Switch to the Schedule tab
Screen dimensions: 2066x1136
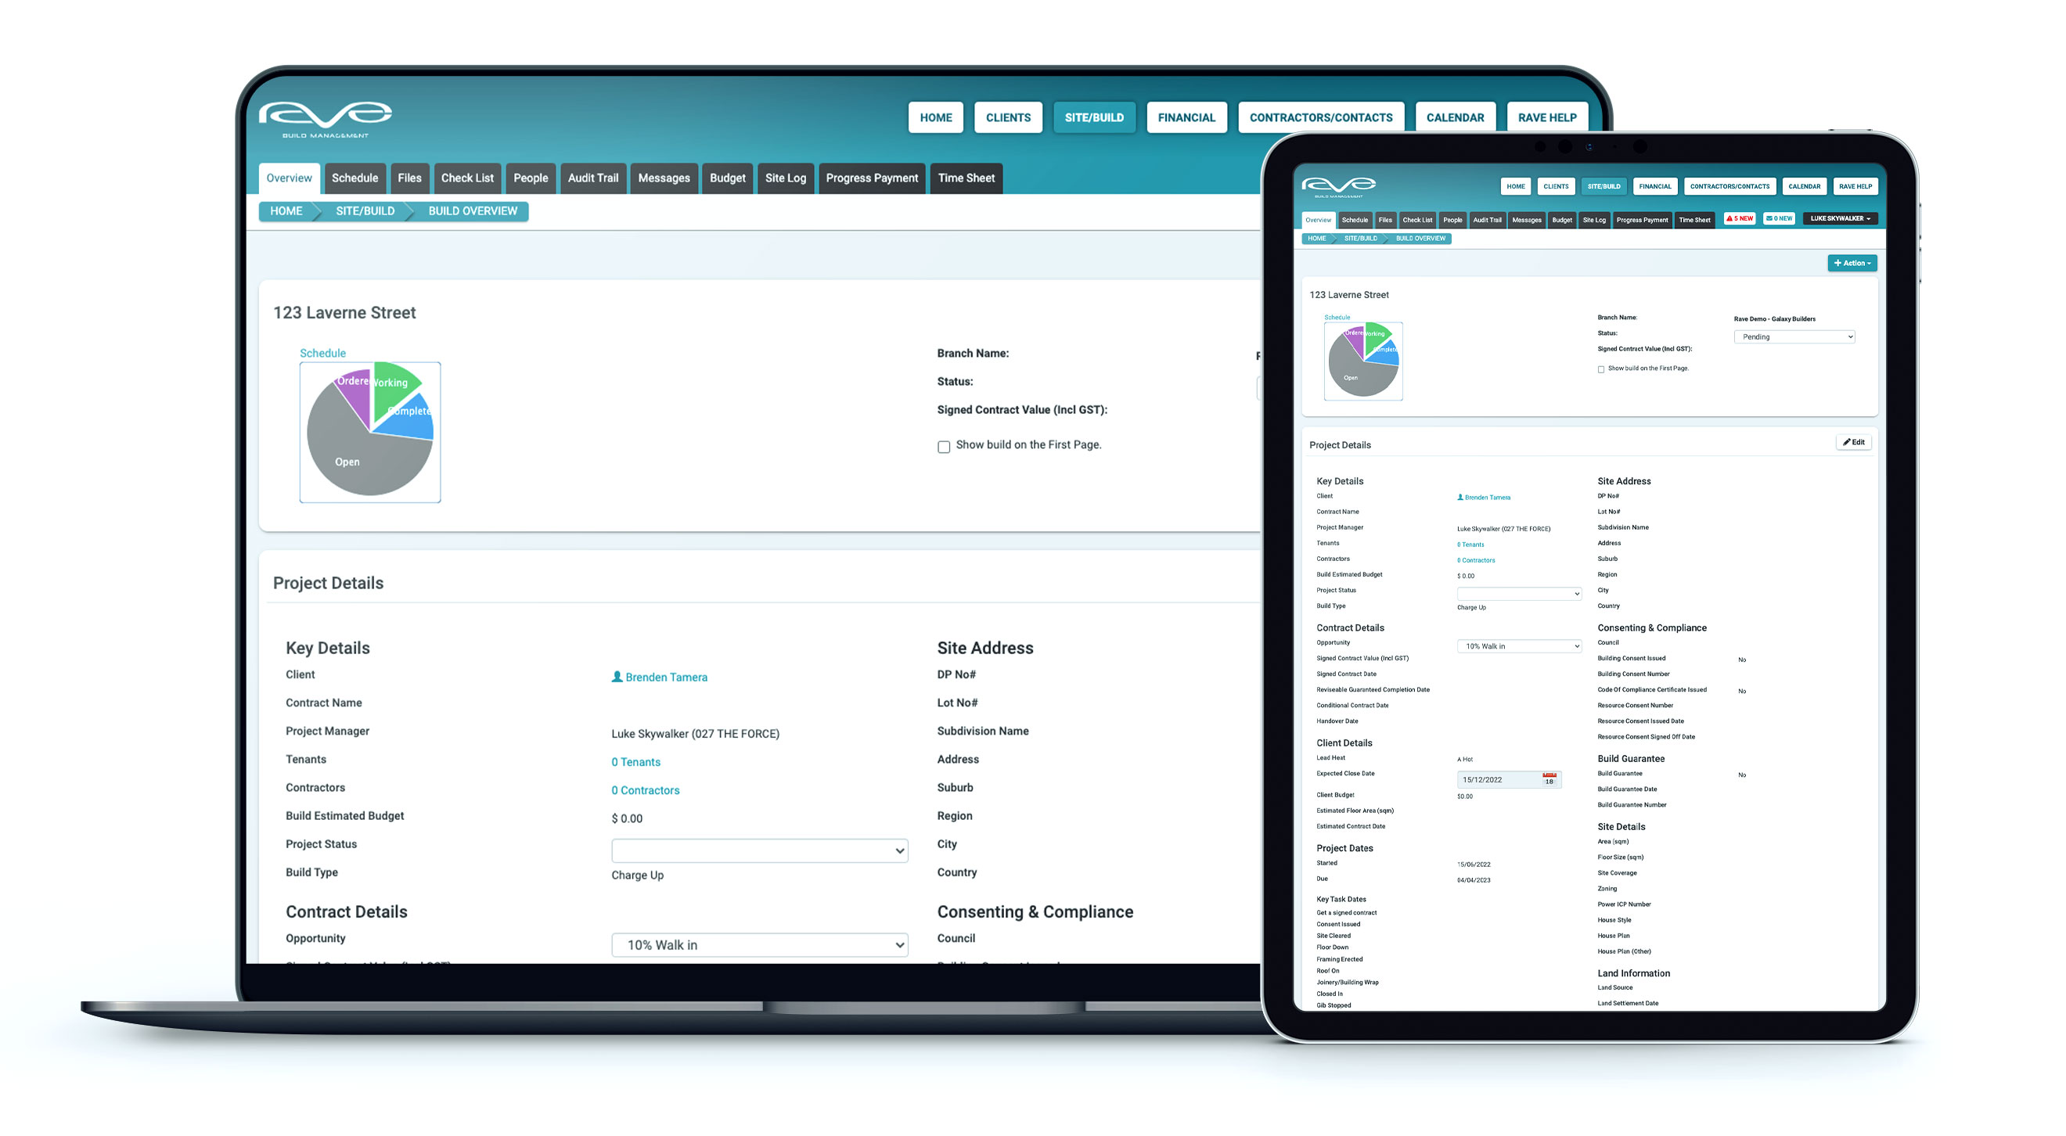(x=355, y=178)
